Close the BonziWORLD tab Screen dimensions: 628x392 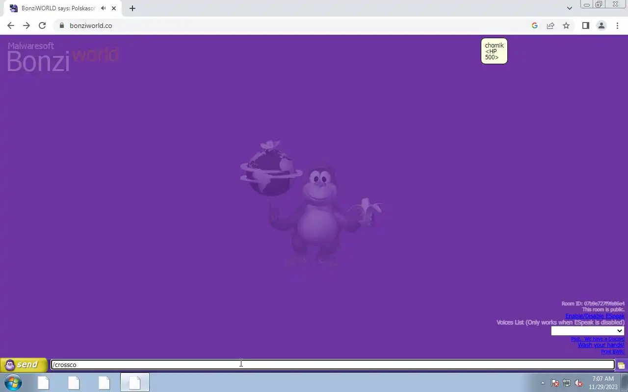114,8
